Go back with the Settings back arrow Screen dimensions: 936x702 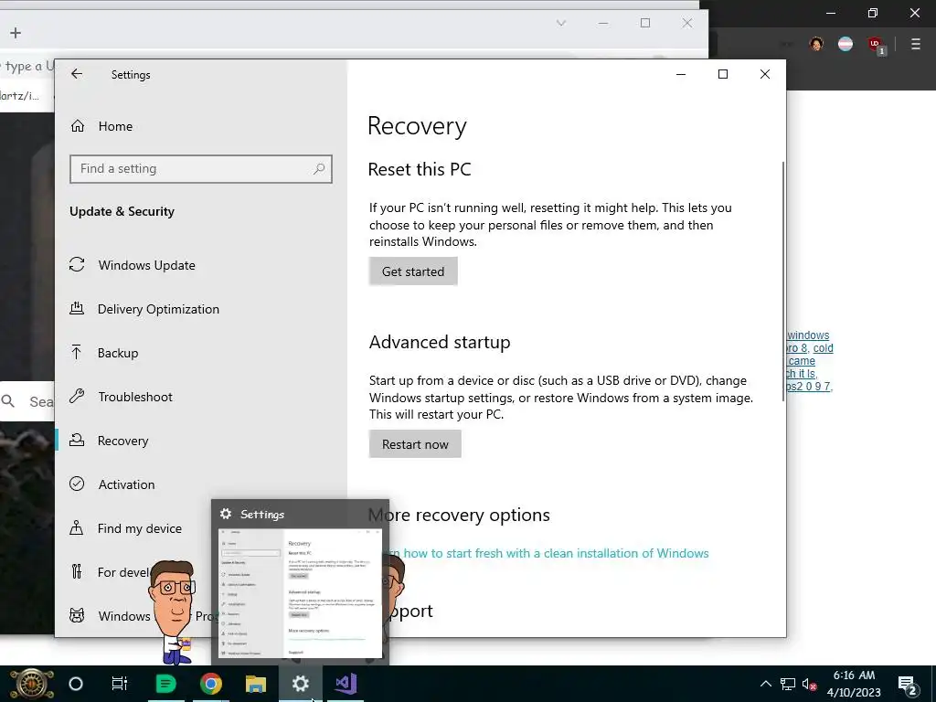point(77,74)
